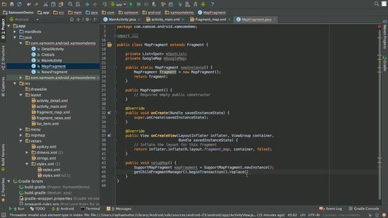Click the Paste icon in toolbar

point(61,4)
